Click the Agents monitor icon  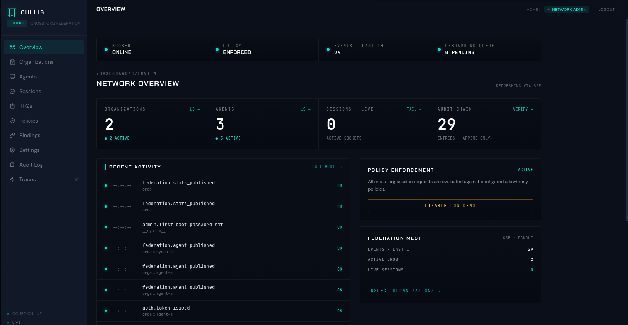12,77
